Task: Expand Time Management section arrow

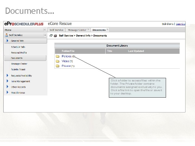Action: (7, 81)
